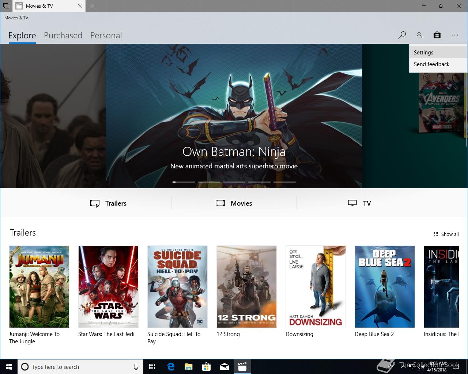Click the previous banner on the left
This screenshot has height=374, width=468.
click(53, 116)
